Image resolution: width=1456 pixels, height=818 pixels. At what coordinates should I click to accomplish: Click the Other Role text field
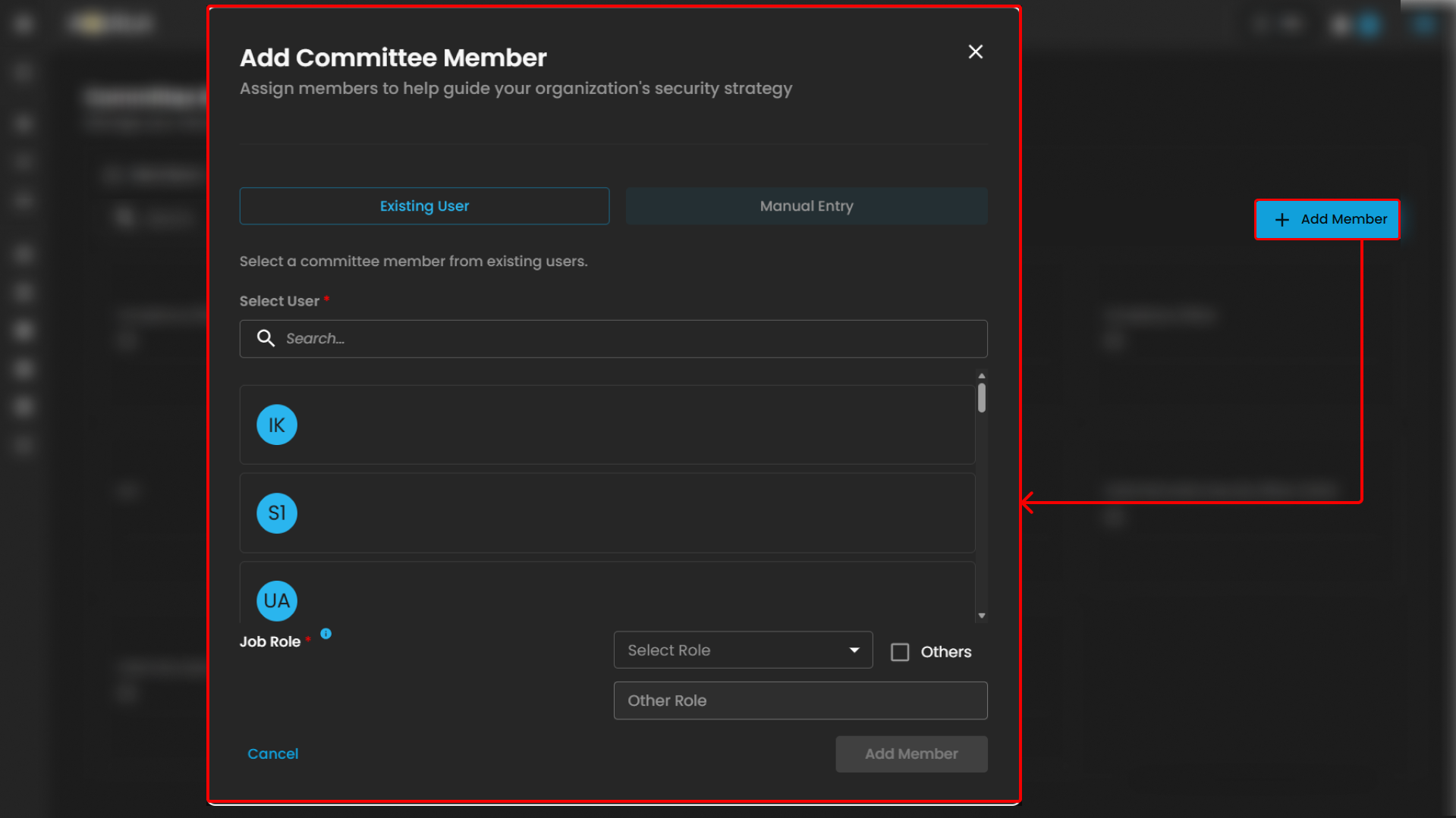(x=800, y=700)
